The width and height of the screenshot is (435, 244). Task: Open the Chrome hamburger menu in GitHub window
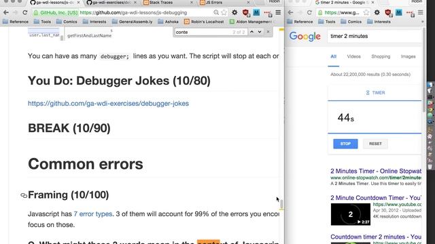(x=278, y=12)
